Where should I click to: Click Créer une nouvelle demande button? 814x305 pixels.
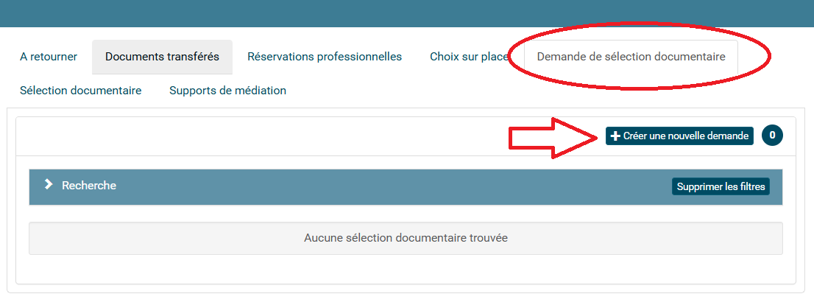(679, 136)
